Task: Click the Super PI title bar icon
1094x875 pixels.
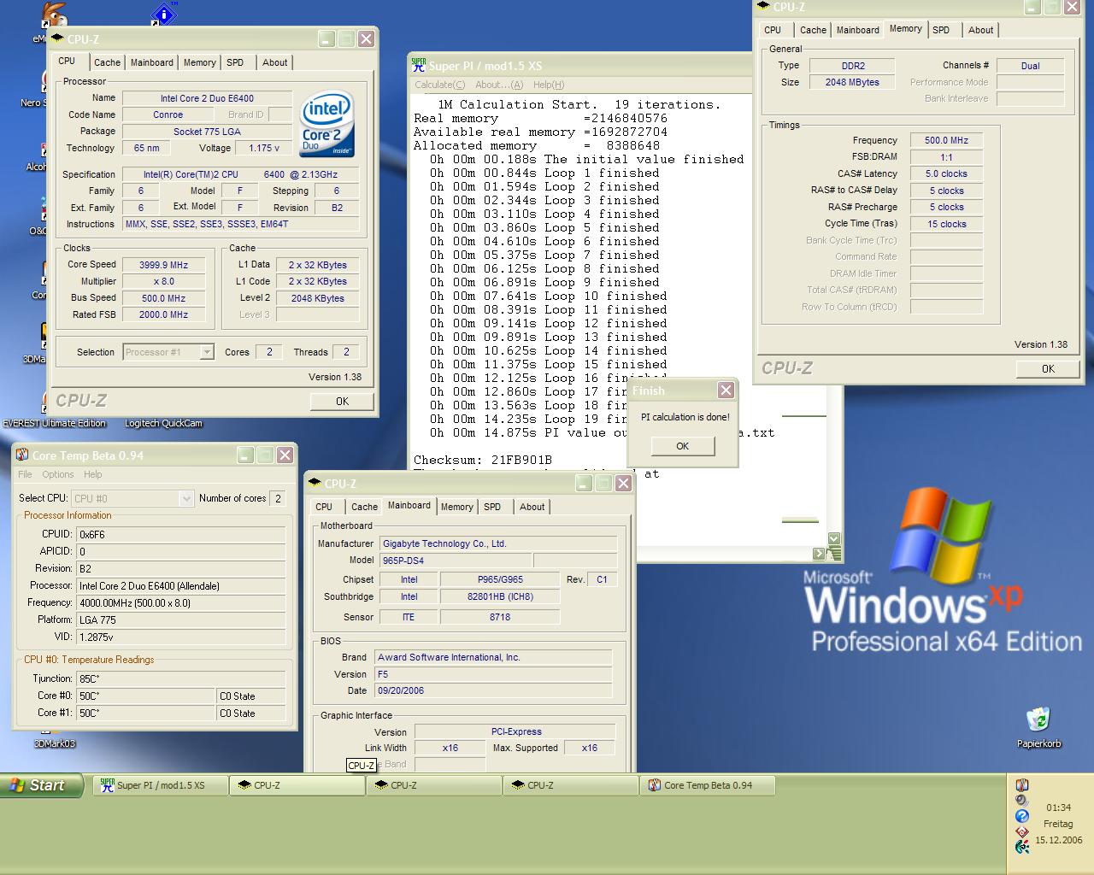Action: pos(419,66)
